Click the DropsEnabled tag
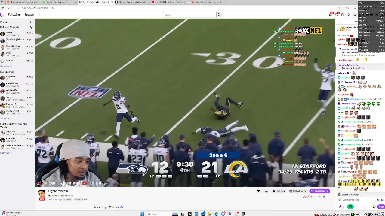Screen dimensions: 385x216 [81, 199]
